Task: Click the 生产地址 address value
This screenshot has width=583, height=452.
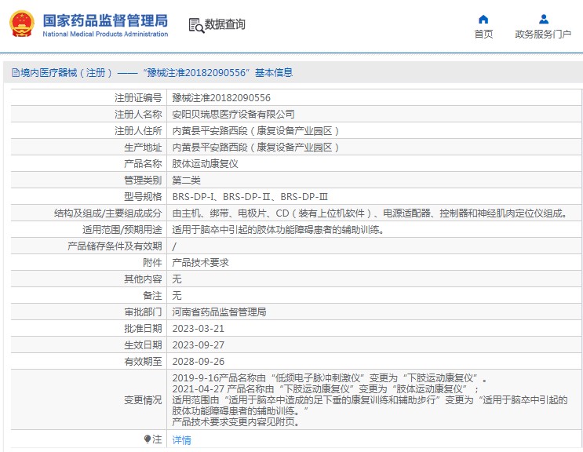Action: pyautogui.click(x=256, y=148)
